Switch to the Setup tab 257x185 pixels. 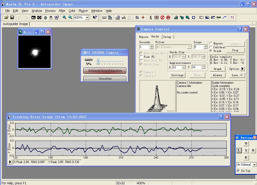(167, 37)
